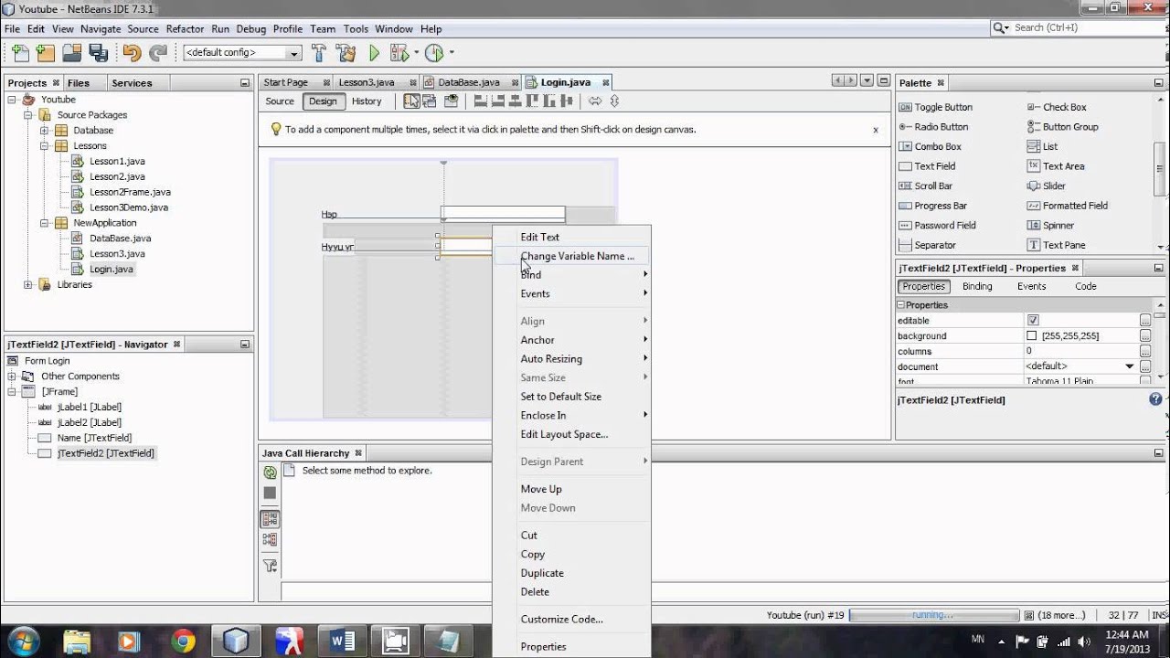Click the Profile Project clock icon
This screenshot has height=658, width=1170.
click(434, 53)
